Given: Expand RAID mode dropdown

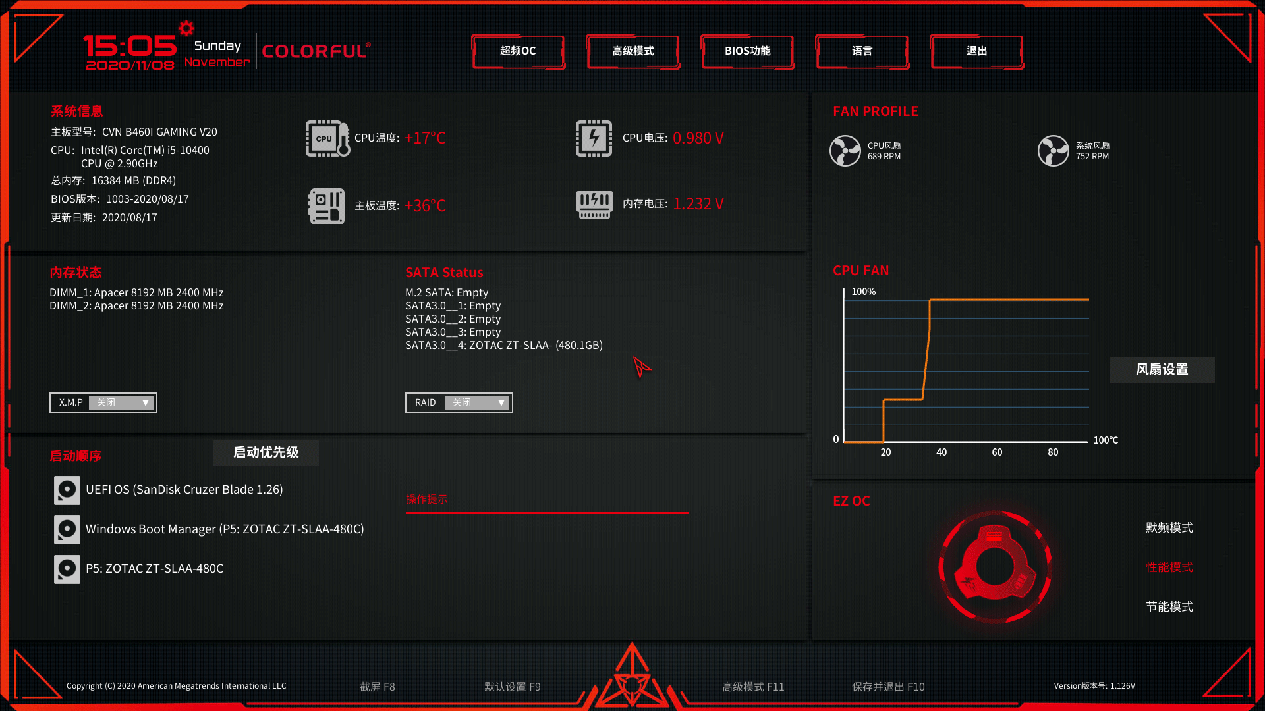Looking at the screenshot, I should (501, 402).
